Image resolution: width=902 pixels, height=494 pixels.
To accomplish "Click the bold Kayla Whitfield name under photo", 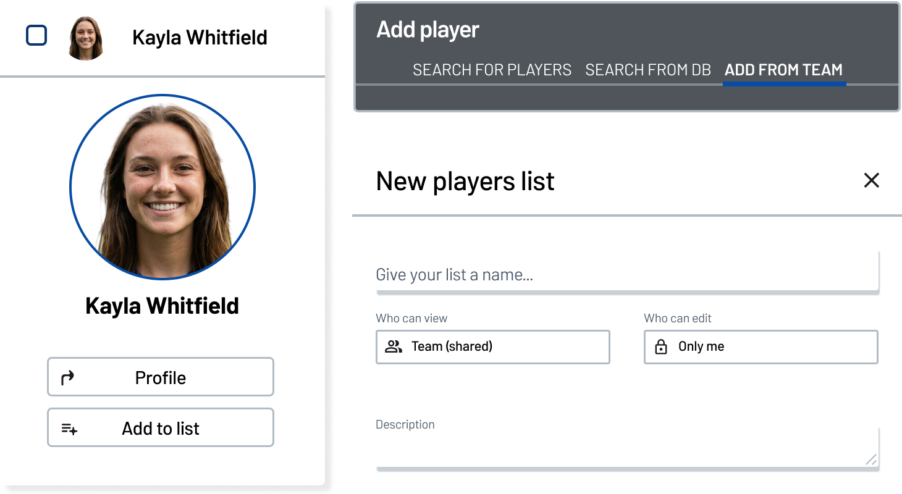I will tap(162, 306).
